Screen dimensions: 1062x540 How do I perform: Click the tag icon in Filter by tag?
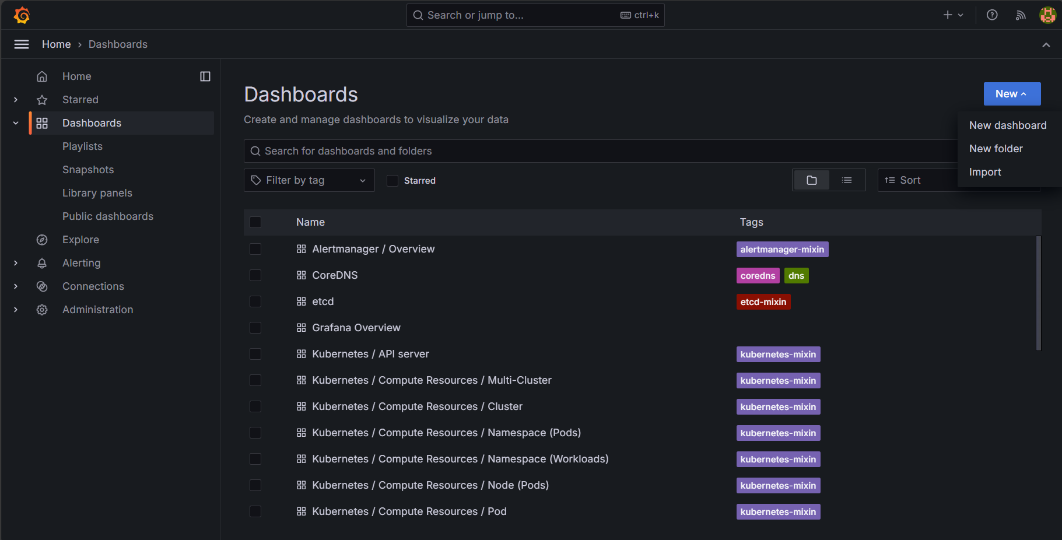256,180
